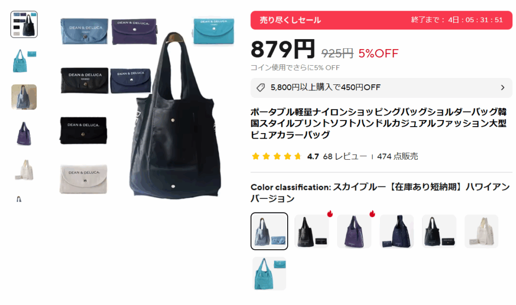View the purple bag gallery thumbnail
The width and height of the screenshot is (516, 305).
coord(24,134)
